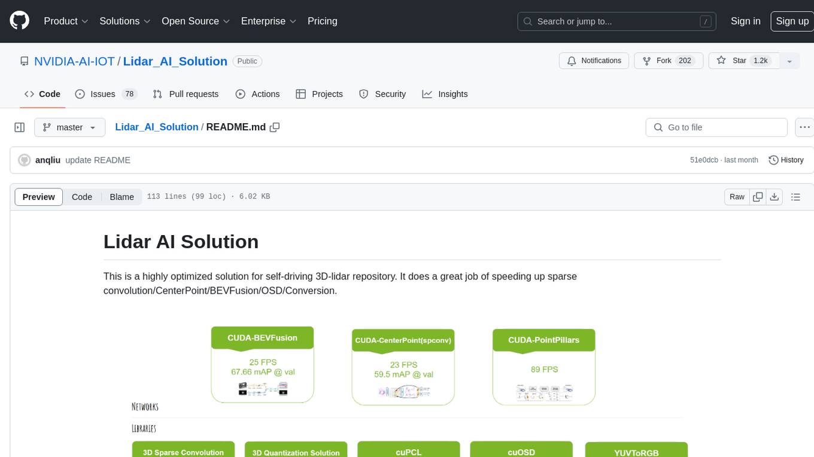814x457 pixels.
Task: Download the raw file
Action: pos(774,197)
